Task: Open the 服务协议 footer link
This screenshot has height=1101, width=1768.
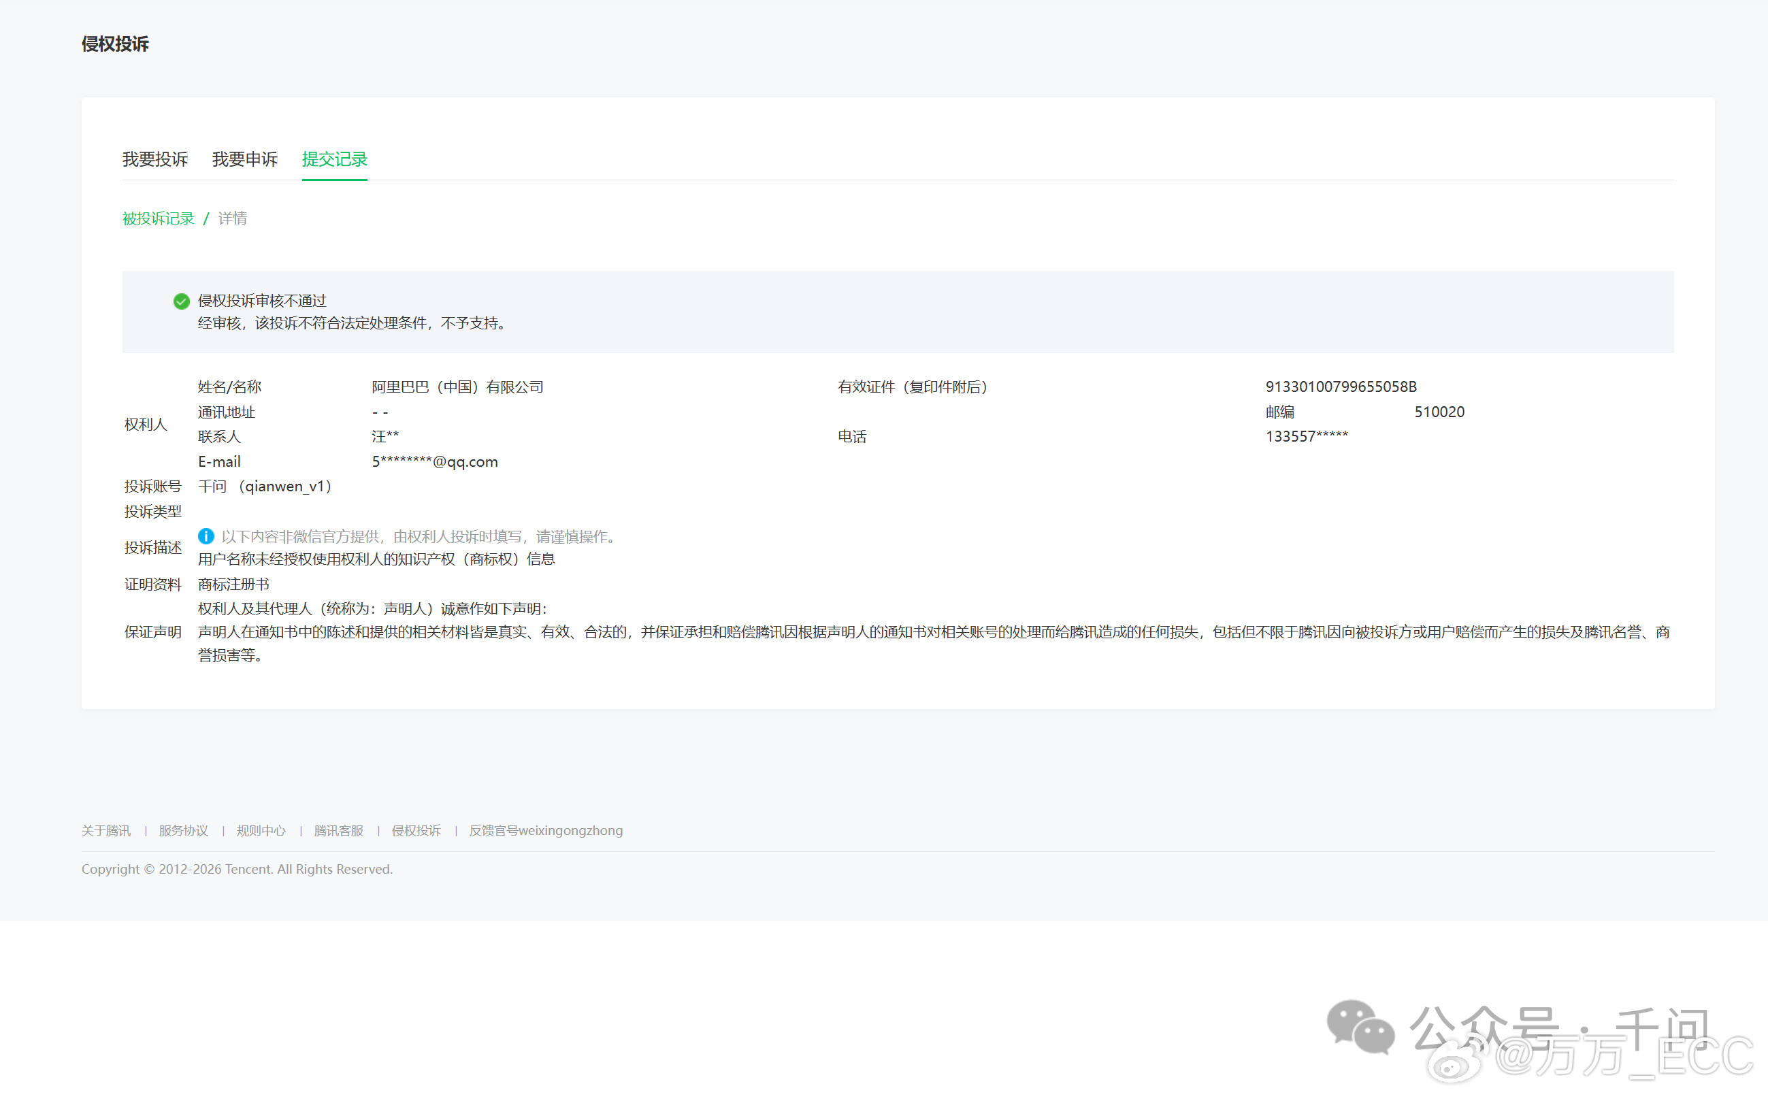Action: click(184, 831)
